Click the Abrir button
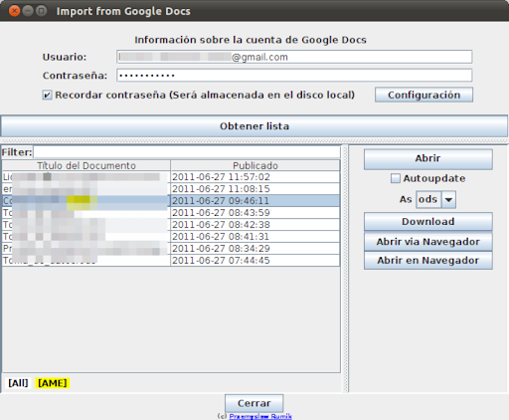The width and height of the screenshot is (509, 420). pyautogui.click(x=428, y=158)
